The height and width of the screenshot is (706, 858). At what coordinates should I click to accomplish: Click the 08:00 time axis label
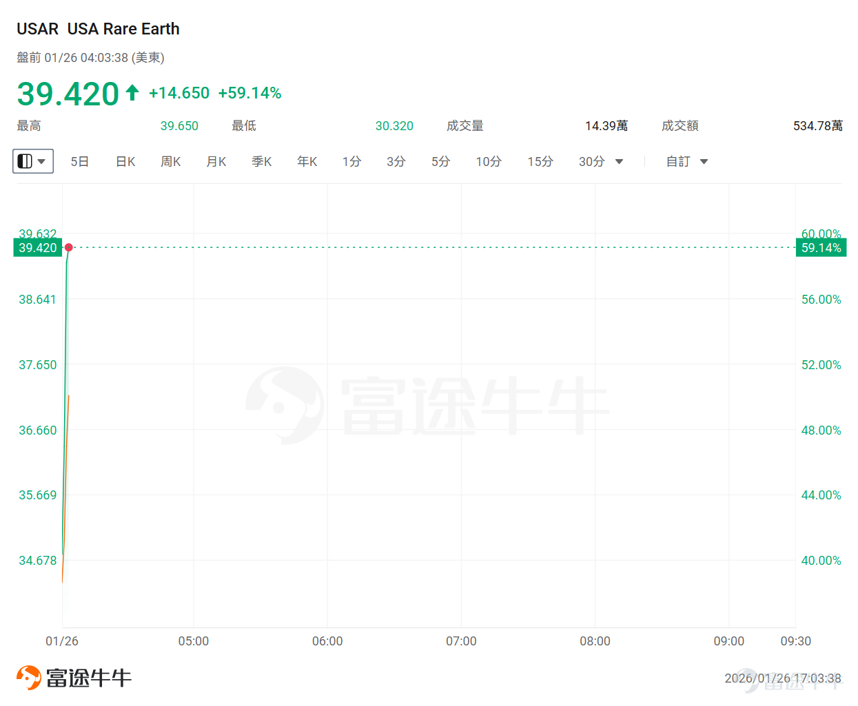pyautogui.click(x=595, y=641)
